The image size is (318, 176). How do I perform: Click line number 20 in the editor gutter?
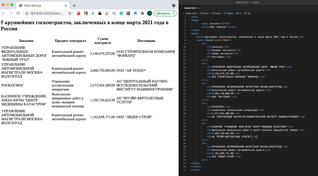coord(184,80)
